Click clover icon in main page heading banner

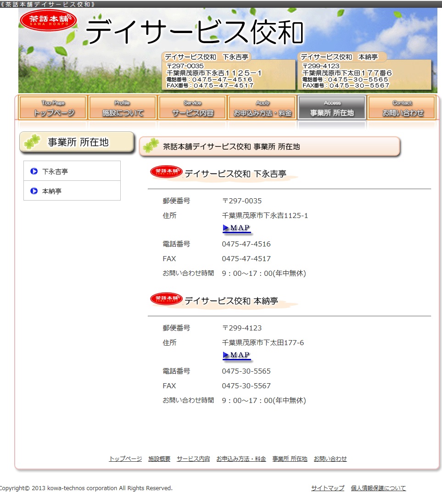click(151, 145)
